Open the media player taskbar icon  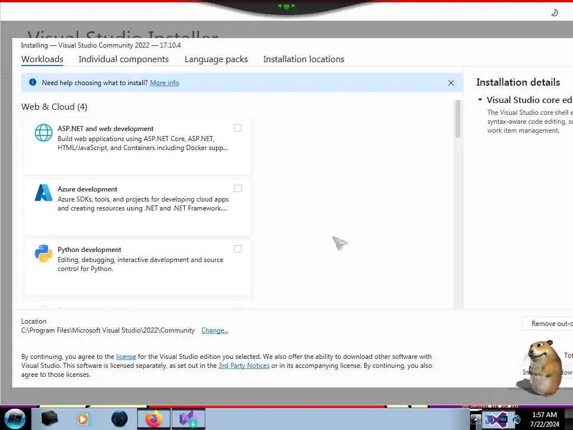point(83,419)
